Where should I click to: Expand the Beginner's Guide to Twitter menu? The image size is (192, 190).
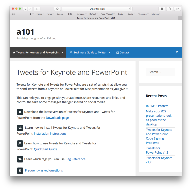90,53
